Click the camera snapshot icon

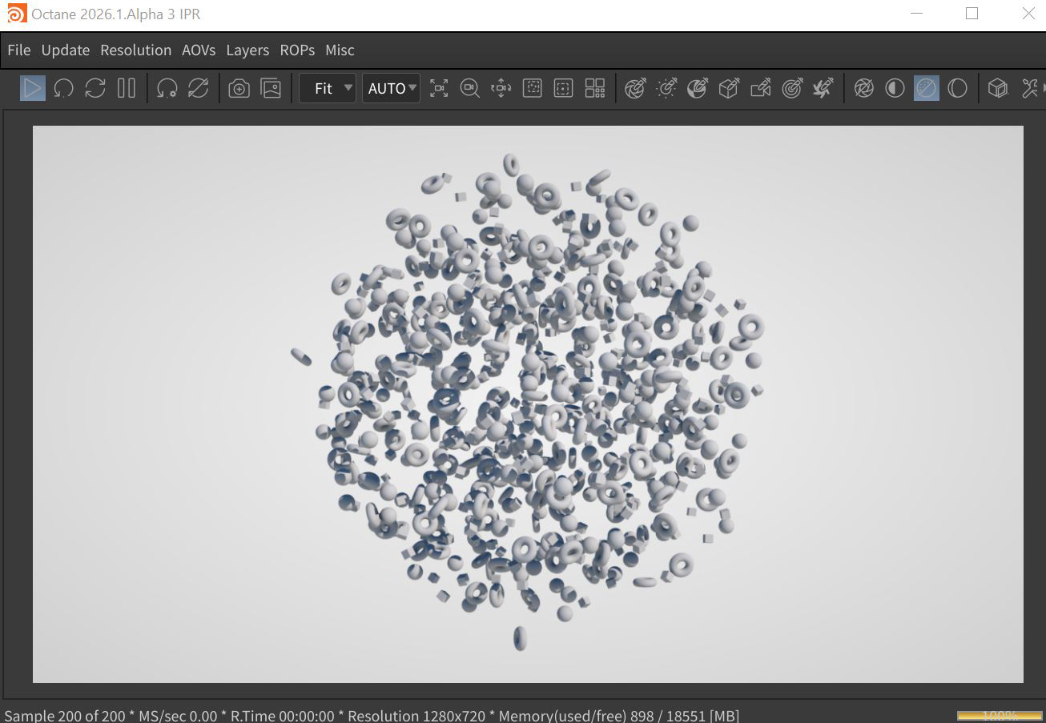point(239,88)
